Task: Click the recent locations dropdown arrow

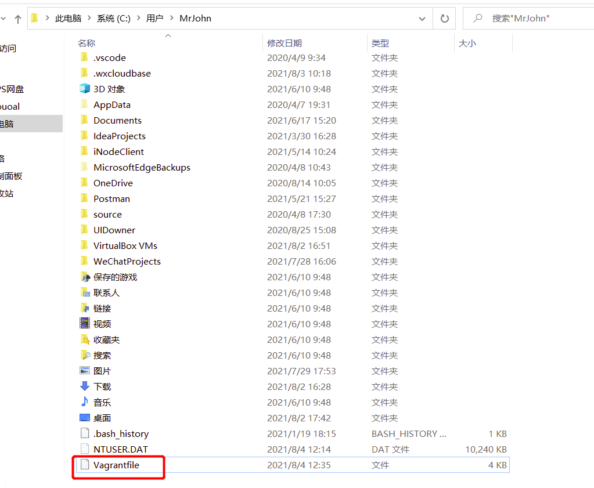Action: 3,19
